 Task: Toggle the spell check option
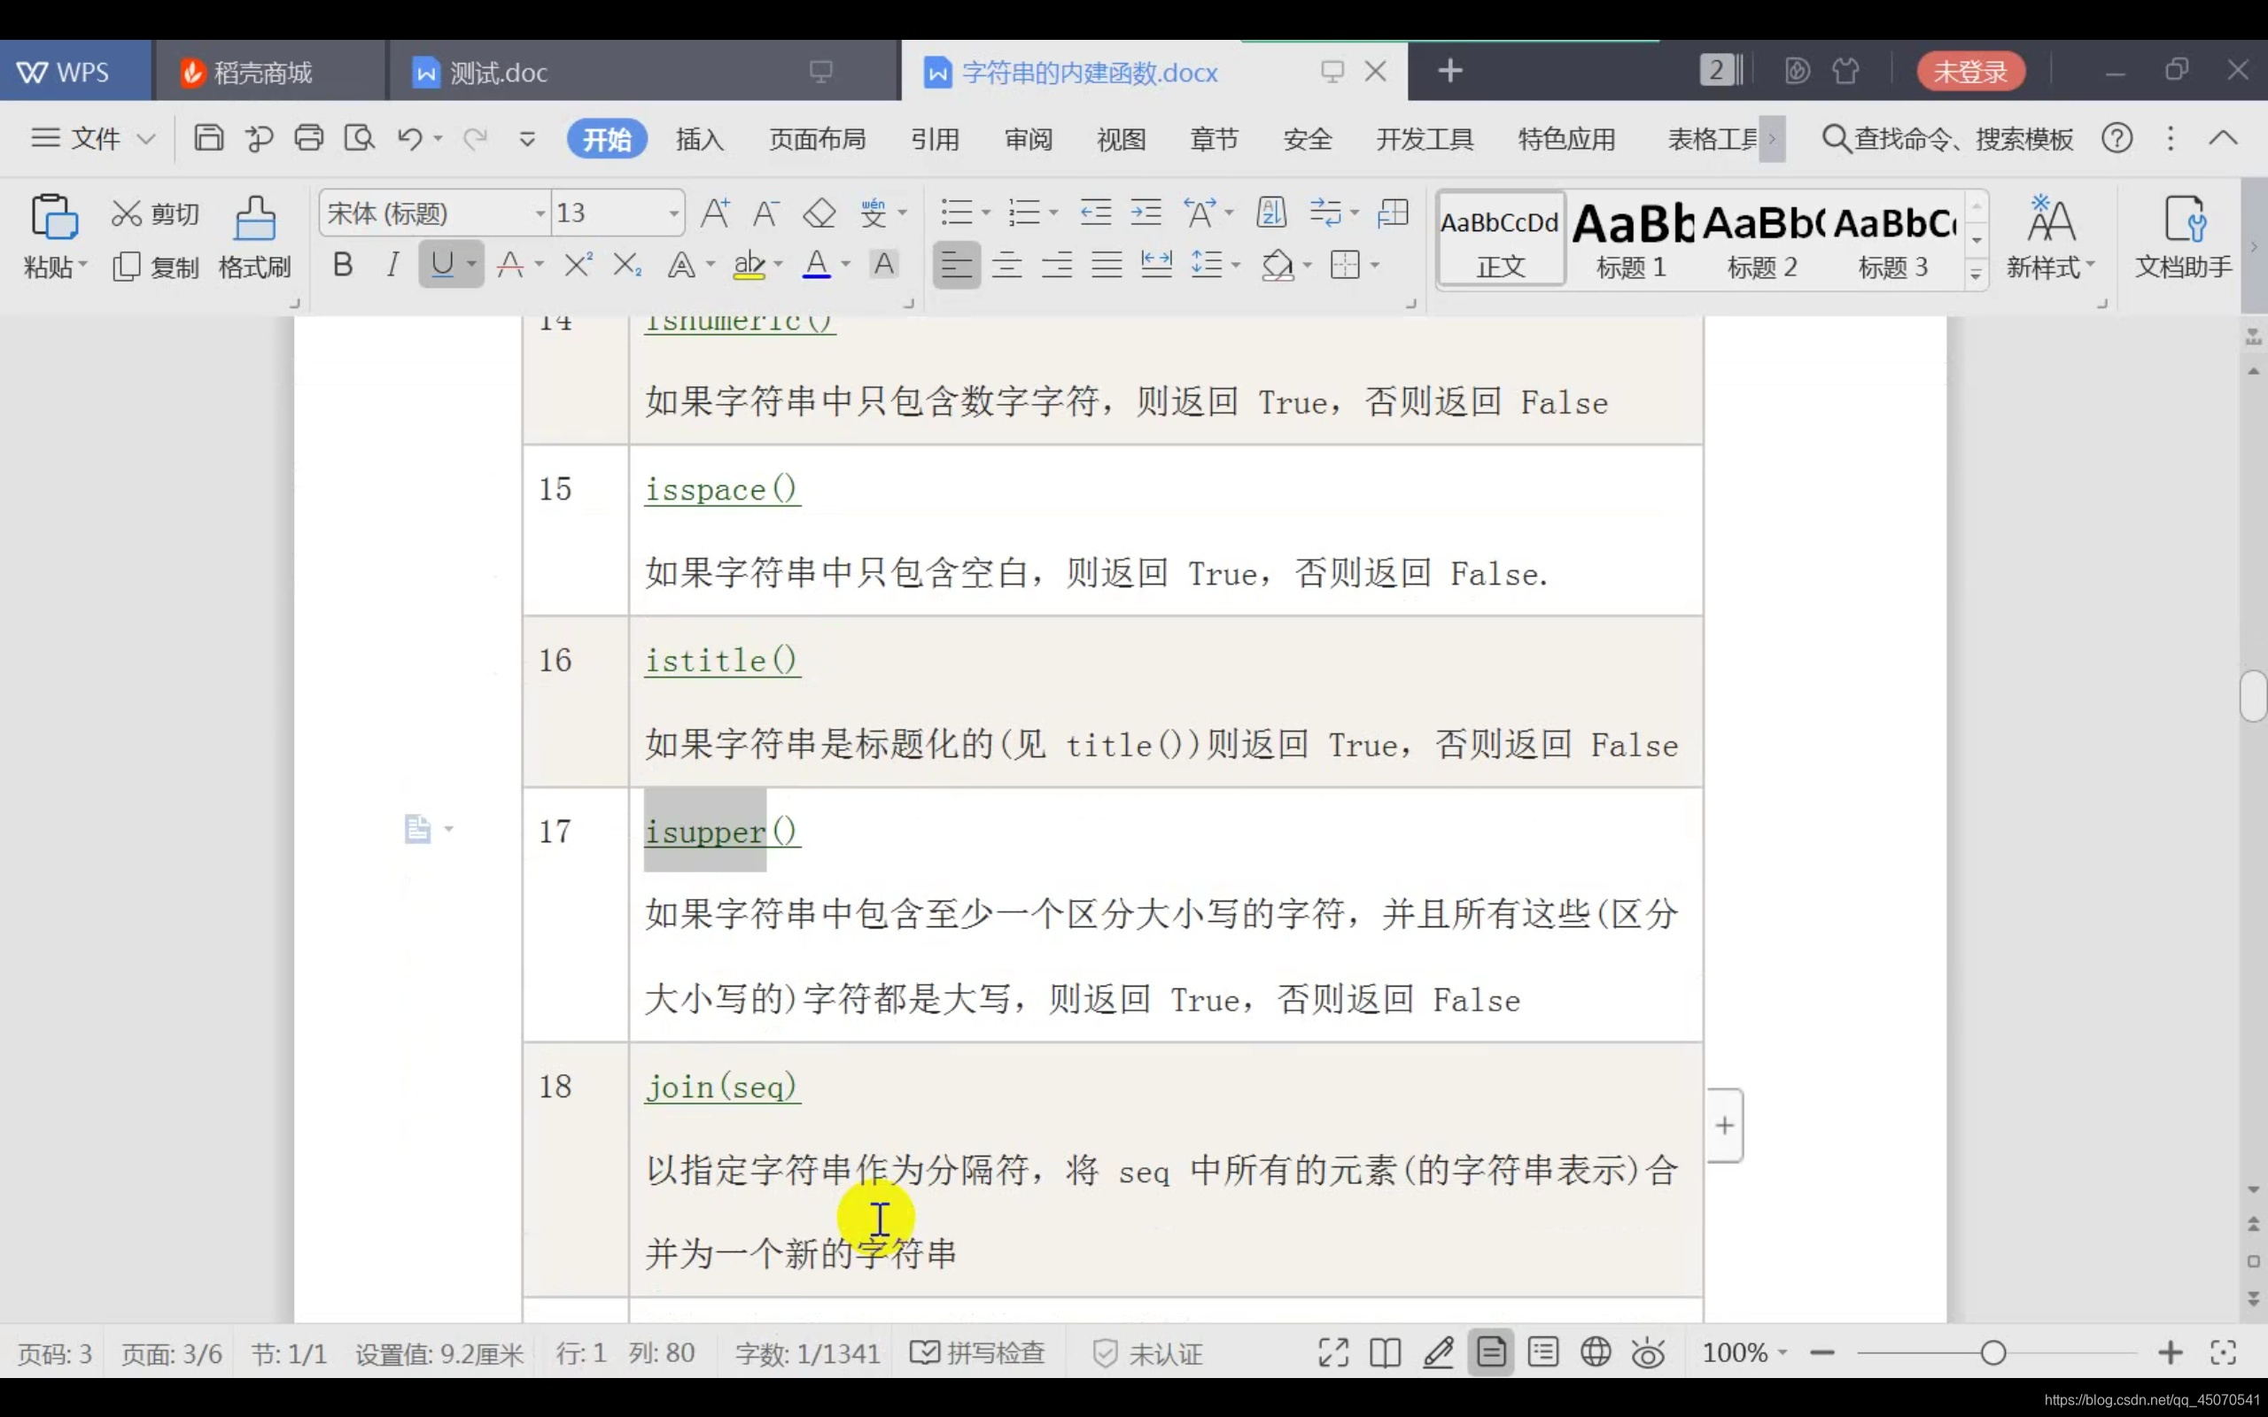coord(977,1352)
